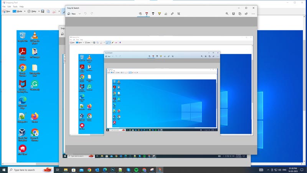Copy snip with the Snipping Tool copy icon

[x=48, y=12]
